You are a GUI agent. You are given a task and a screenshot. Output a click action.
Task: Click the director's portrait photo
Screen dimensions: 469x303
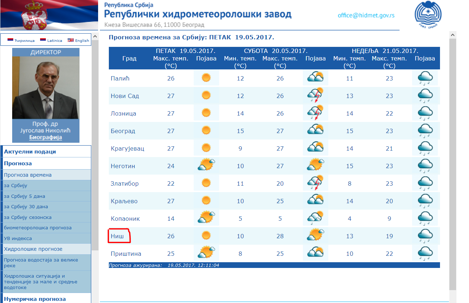[45, 88]
